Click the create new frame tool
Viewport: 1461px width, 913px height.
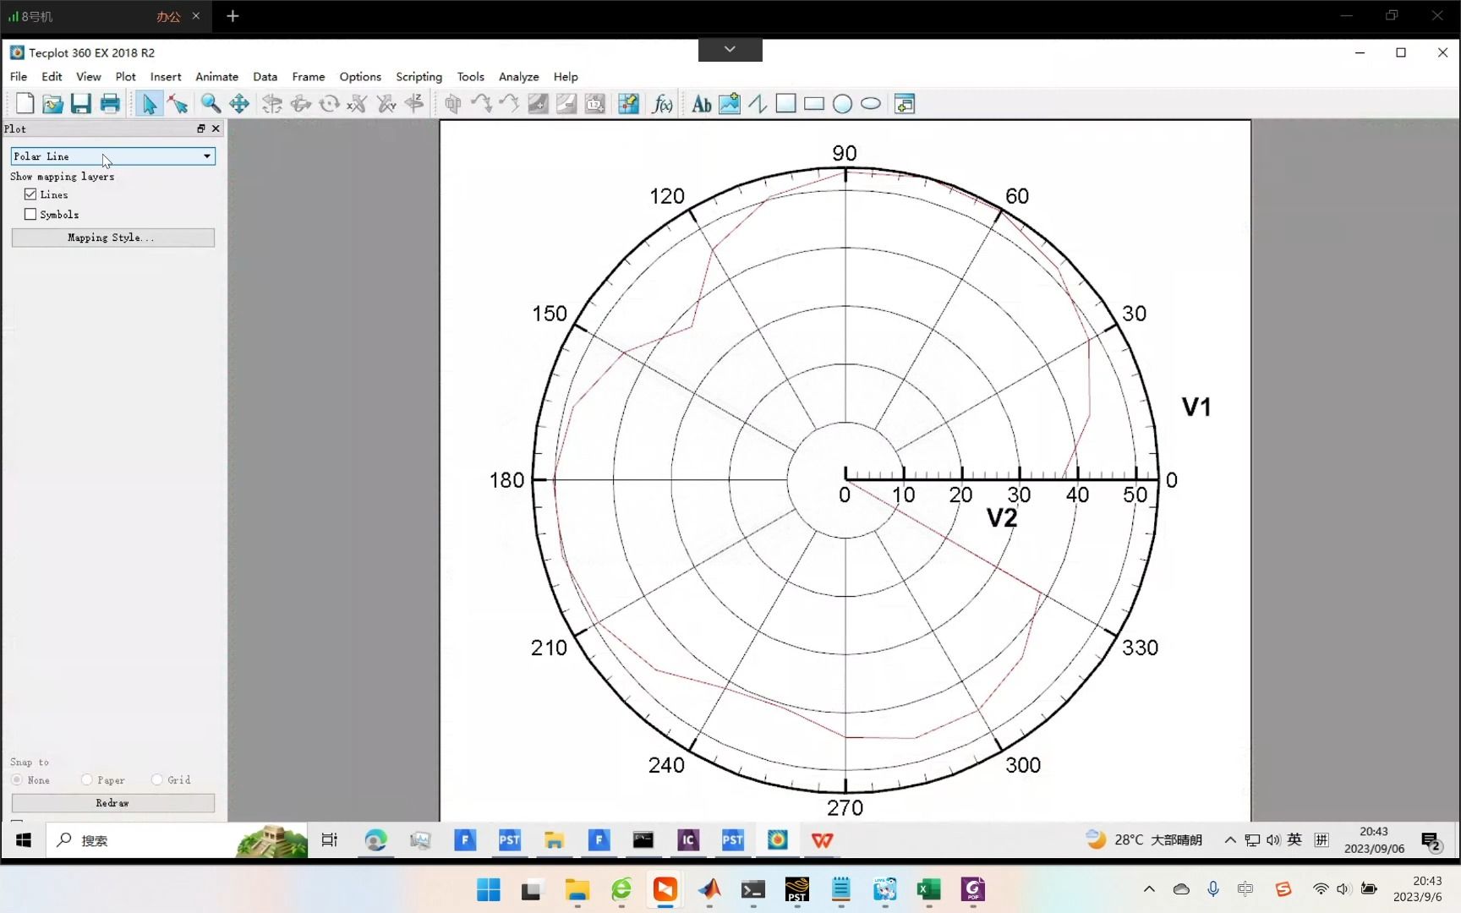[905, 104]
